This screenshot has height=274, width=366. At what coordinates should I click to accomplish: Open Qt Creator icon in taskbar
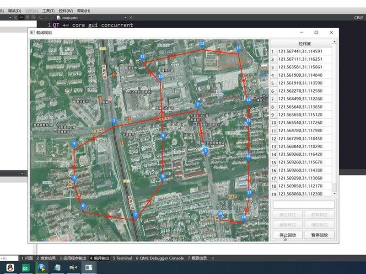[25, 268]
